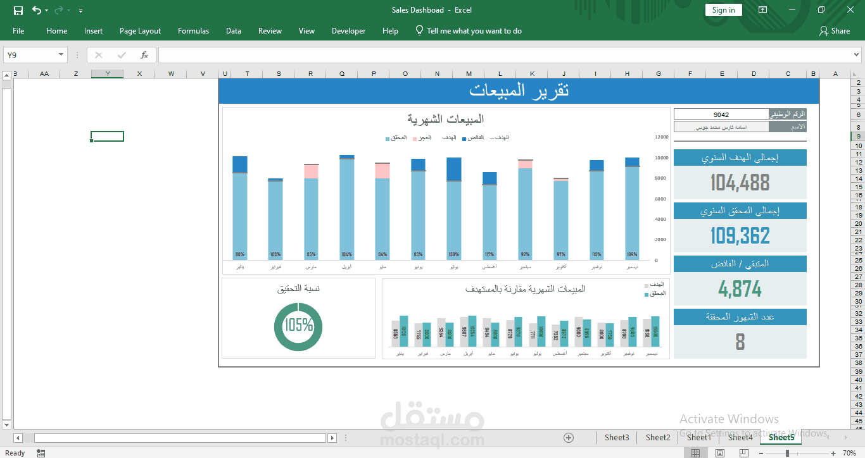Viewport: 865px width, 458px height.
Task: Click the new sheet plus button
Action: 569,437
